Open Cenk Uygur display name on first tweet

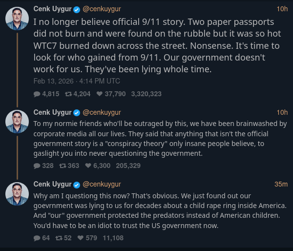[52, 9]
